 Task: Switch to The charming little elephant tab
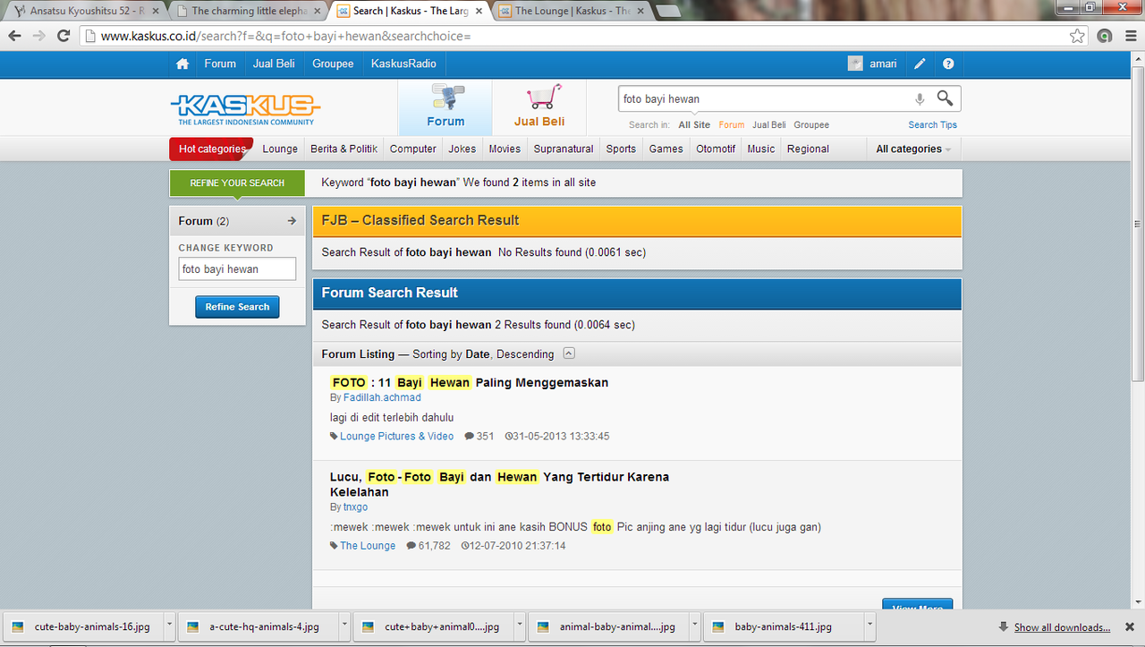click(249, 11)
